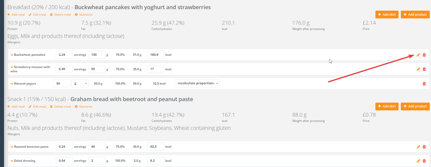The width and height of the screenshot is (431, 167).
Task: Open the Natural yogurt unit dropdown
Action: [81, 83]
